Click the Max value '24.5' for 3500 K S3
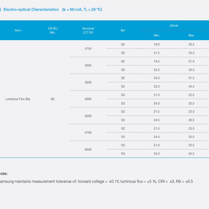The height and width of the screenshot is (209, 209). point(191,87)
